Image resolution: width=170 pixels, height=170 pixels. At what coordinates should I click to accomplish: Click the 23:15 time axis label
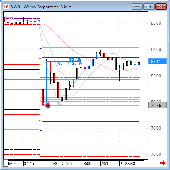pos(106,164)
